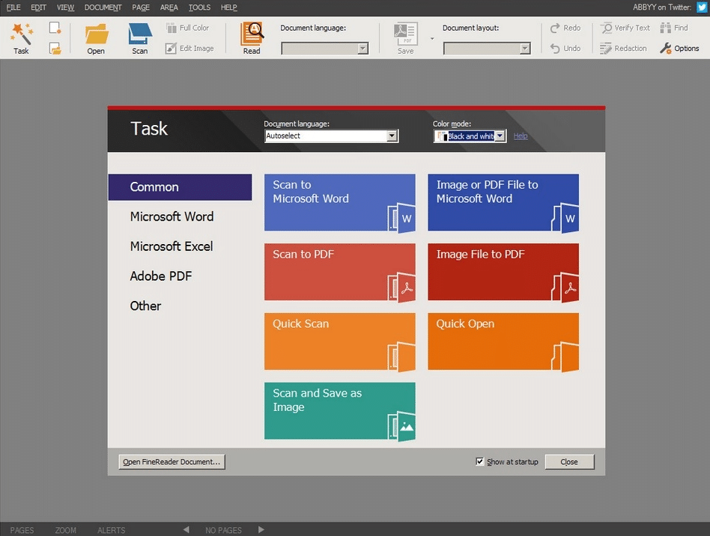Open a file with the Open folder icon
This screenshot has width=710, height=536.
click(x=96, y=34)
